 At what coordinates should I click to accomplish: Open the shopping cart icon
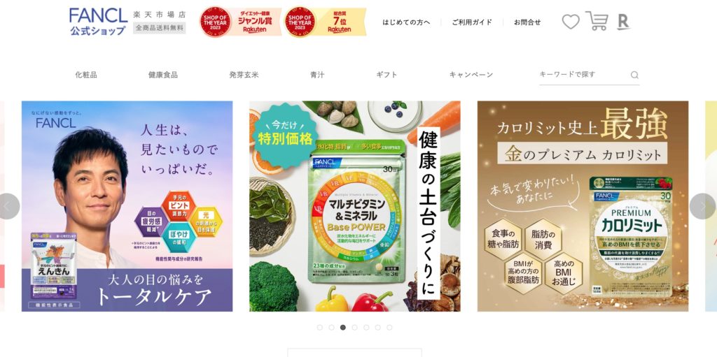click(597, 21)
